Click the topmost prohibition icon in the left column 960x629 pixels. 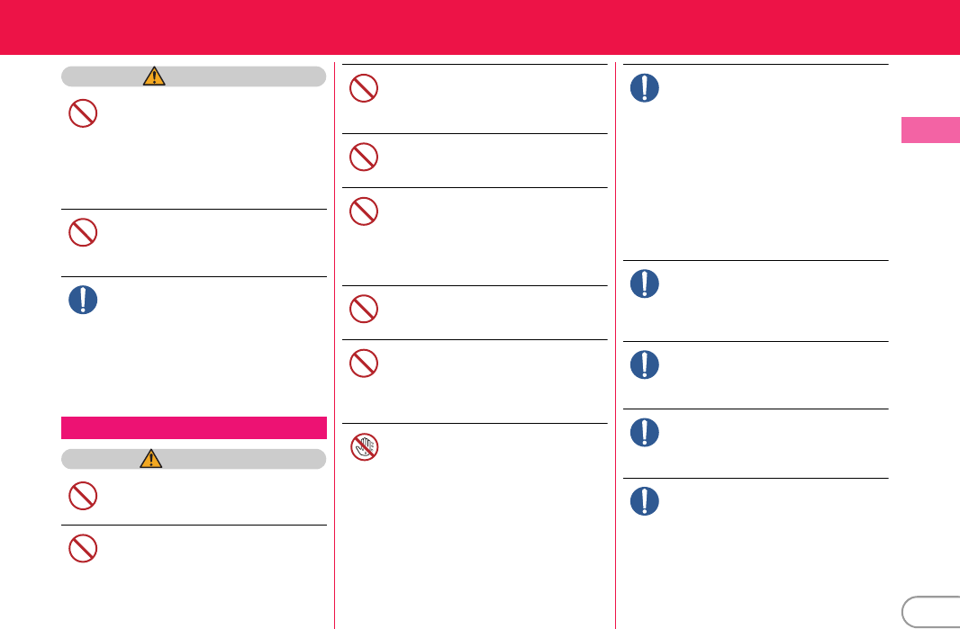(83, 113)
